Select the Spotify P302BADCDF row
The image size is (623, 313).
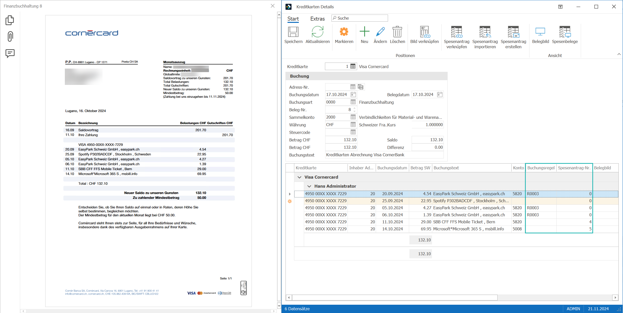point(456,201)
